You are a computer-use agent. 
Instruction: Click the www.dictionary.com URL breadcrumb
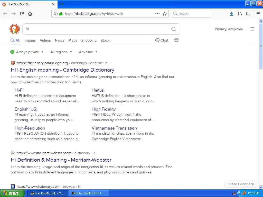38,186
